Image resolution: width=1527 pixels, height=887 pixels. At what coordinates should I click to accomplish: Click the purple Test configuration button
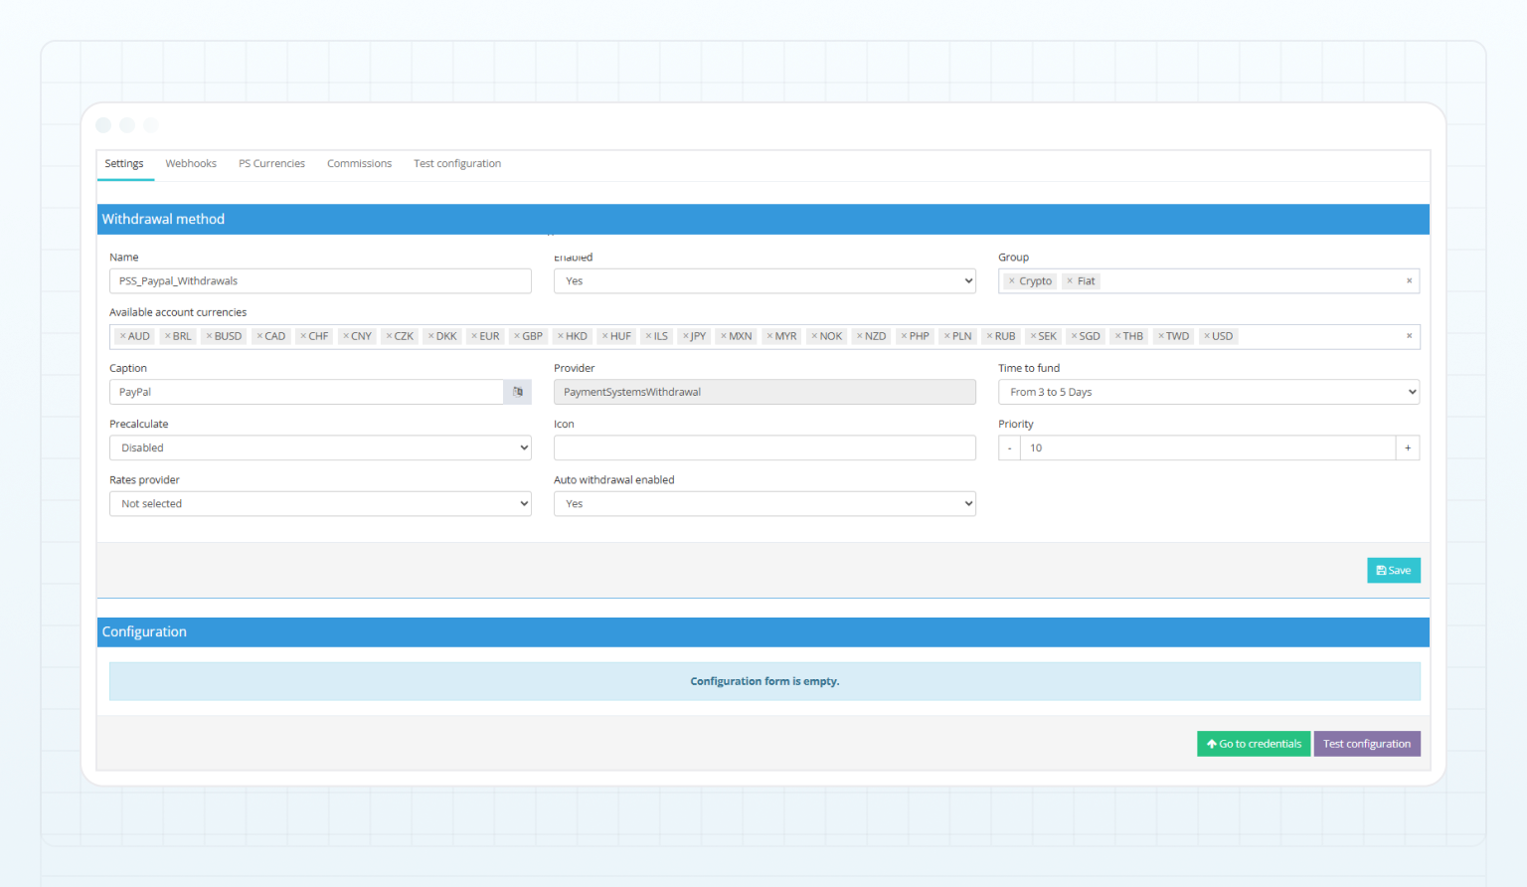click(1367, 744)
